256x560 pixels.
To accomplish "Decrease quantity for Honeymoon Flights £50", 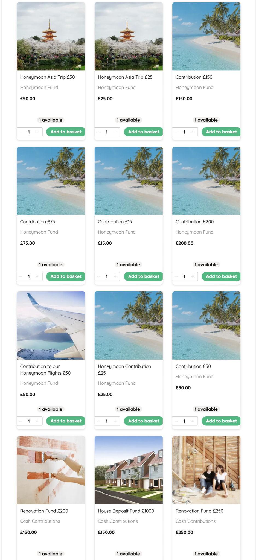I will (21, 421).
